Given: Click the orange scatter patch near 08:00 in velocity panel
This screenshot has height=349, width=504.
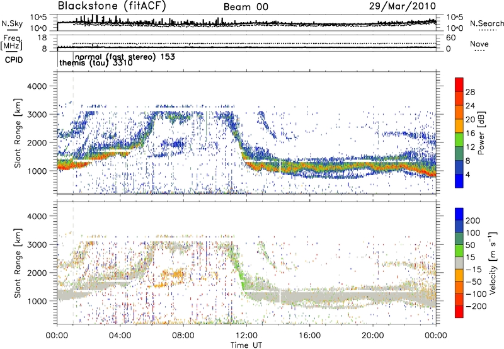Looking at the screenshot, I should (x=173, y=275).
